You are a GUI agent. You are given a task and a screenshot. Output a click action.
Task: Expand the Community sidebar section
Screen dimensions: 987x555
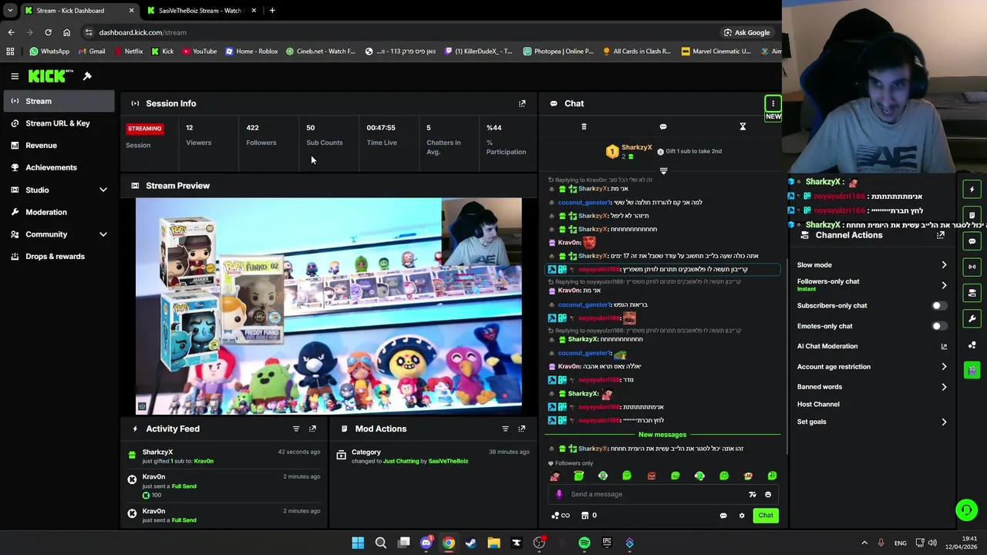[103, 234]
